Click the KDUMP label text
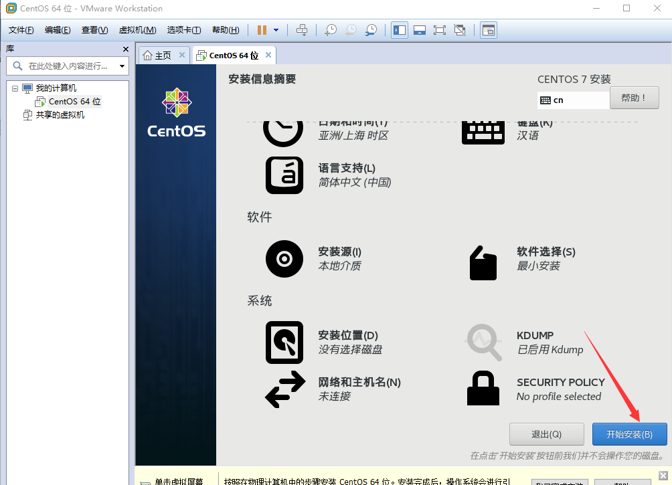This screenshot has height=485, width=672. tap(535, 335)
